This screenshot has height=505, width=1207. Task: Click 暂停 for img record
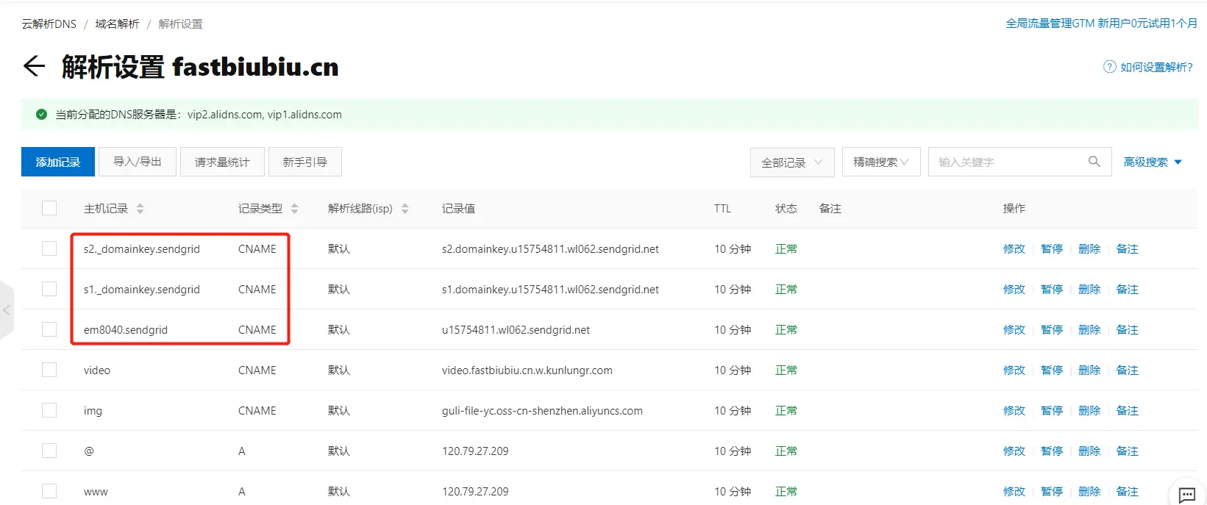click(x=1052, y=411)
